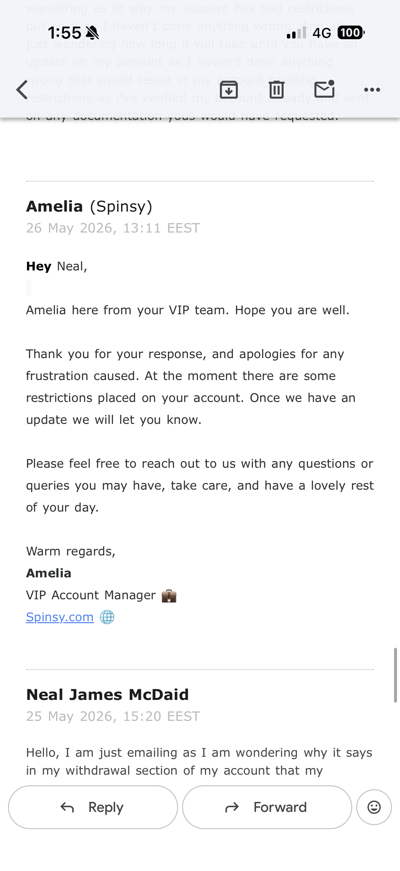Mark email as unread envelope icon

[324, 89]
